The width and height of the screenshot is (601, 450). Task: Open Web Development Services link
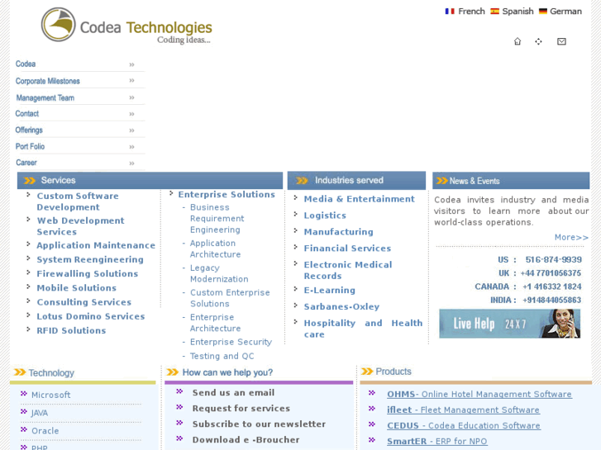[80, 226]
